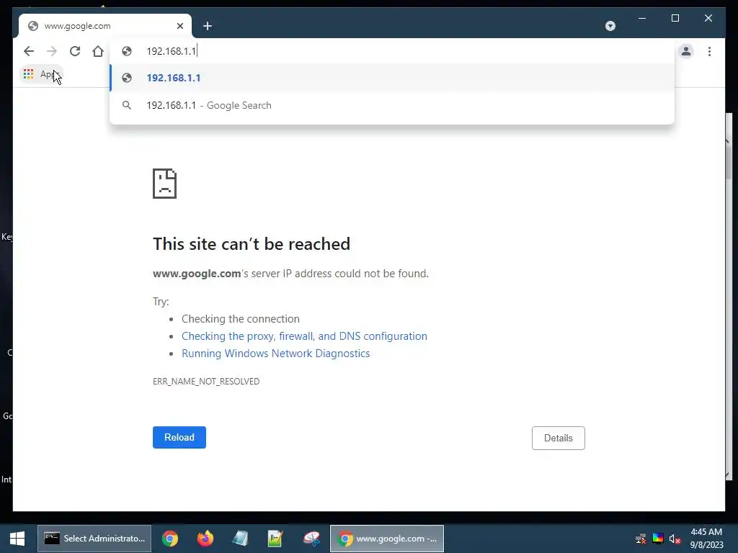Click the forward navigation arrow
The image size is (738, 553).
(52, 51)
